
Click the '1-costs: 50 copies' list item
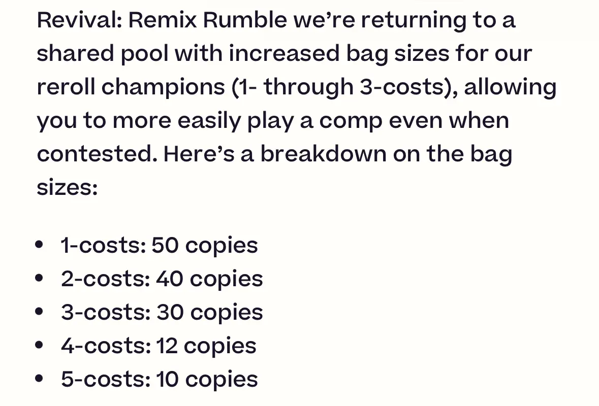point(160,245)
